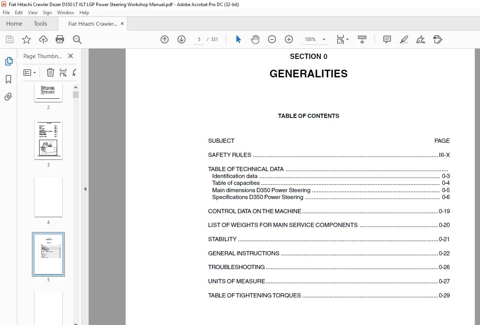Click the GENERAL INSTRUCTIONS entry
480x325 pixels.
click(329, 253)
